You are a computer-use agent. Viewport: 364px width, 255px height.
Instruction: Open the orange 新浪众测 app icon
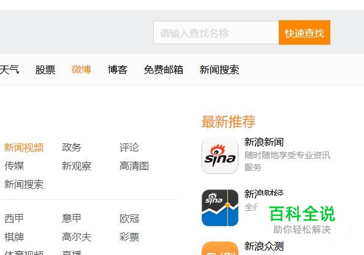click(220, 248)
